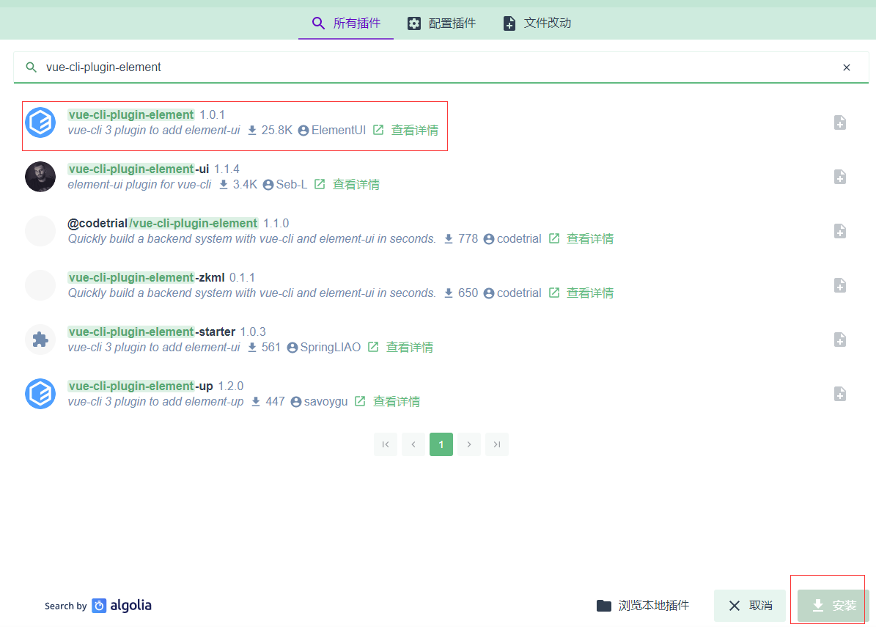Open the Algolia search provider link
The image size is (876, 627).
click(x=97, y=606)
